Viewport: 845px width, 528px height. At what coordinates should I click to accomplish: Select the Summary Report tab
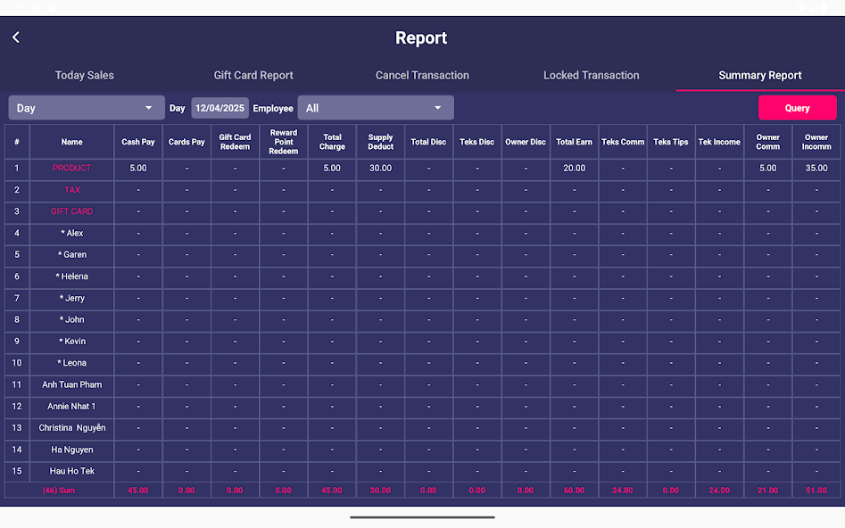[x=759, y=75]
